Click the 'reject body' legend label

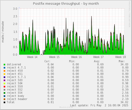pyautogui.click(x=15, y=96)
